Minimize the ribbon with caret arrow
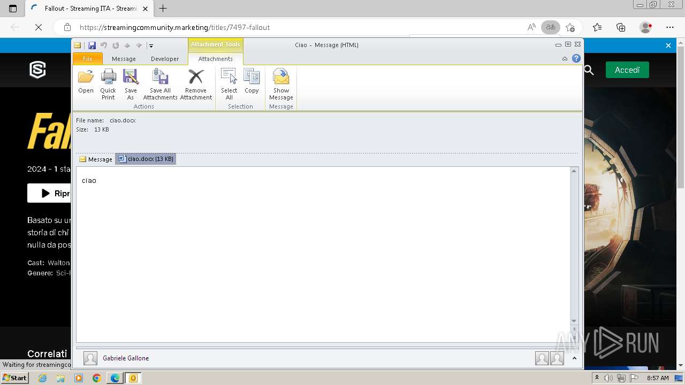The width and height of the screenshot is (685, 385). click(x=565, y=59)
